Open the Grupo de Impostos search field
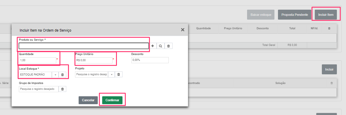Screen dimensions: 346x115 tap(39, 89)
